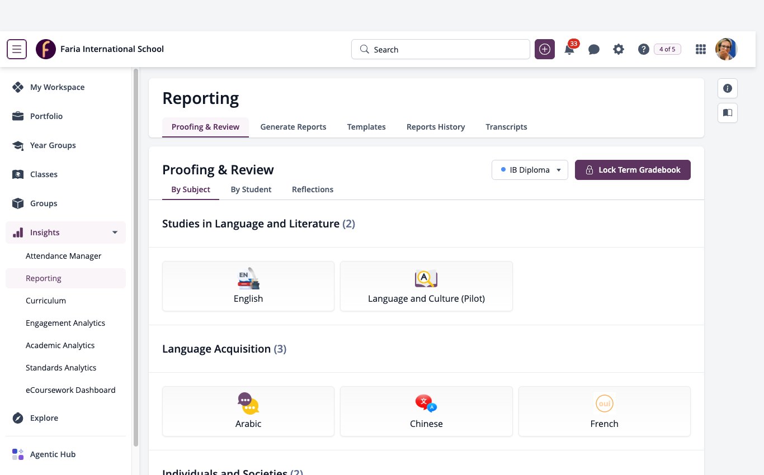Click the Chinese translation icon
The image size is (764, 475).
point(426,403)
